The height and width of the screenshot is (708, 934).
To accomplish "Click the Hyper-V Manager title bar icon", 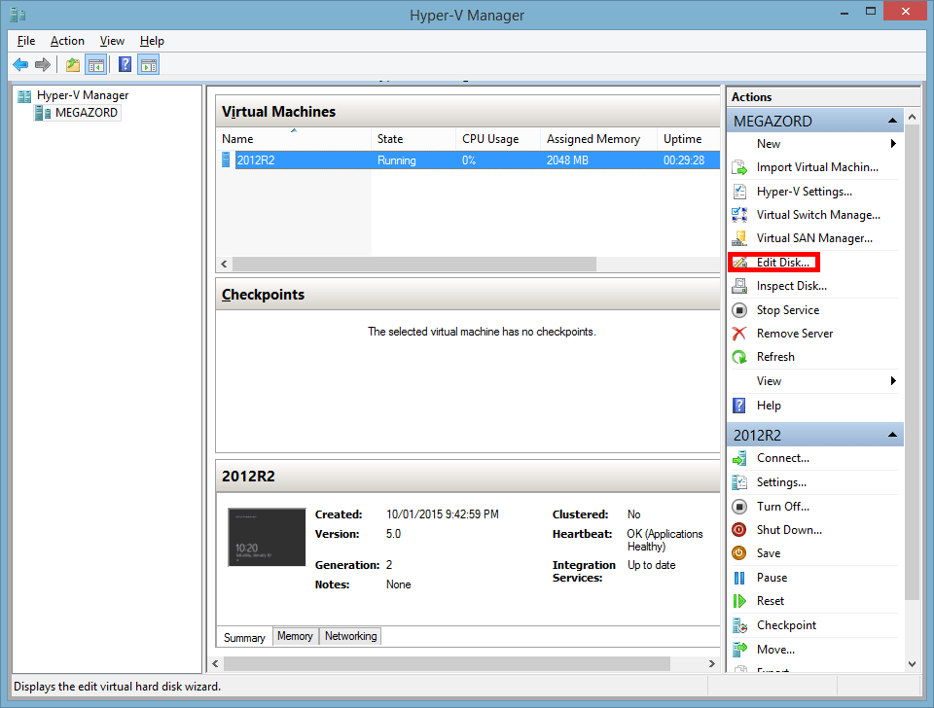I will (x=18, y=15).
